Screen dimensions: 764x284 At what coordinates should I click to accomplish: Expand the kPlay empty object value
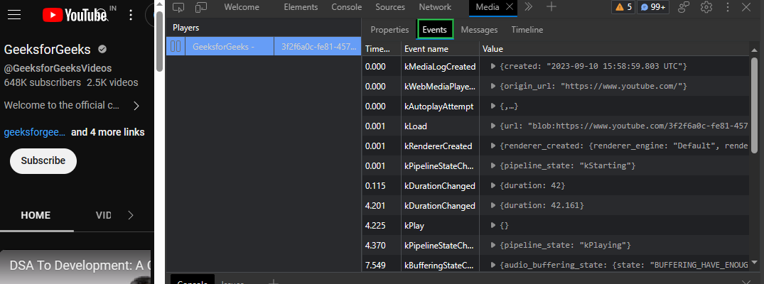pyautogui.click(x=493, y=226)
